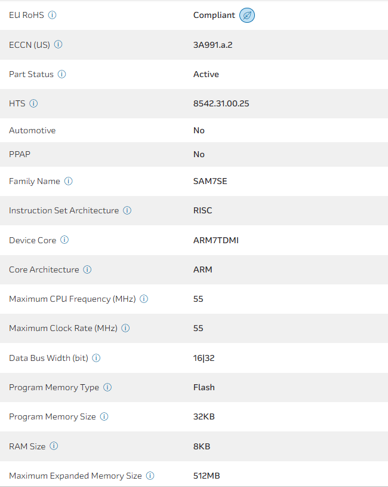Select the ARM7TDMI device core value

215,240
